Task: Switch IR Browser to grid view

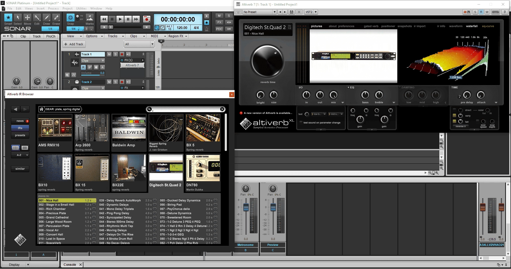Action: click(15, 148)
